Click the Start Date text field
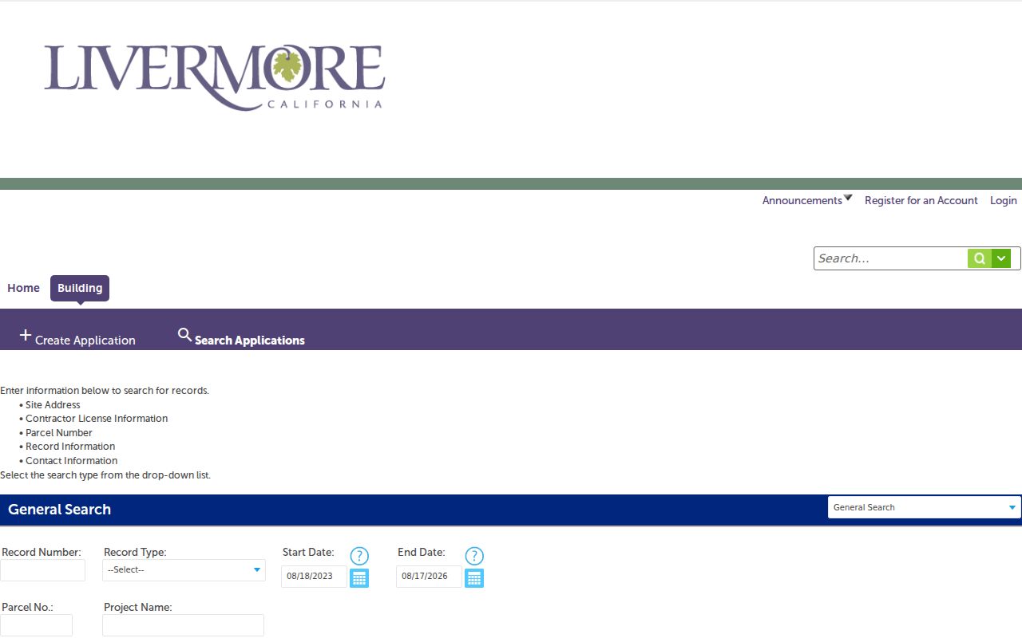The height and width of the screenshot is (638, 1022). pyautogui.click(x=314, y=577)
